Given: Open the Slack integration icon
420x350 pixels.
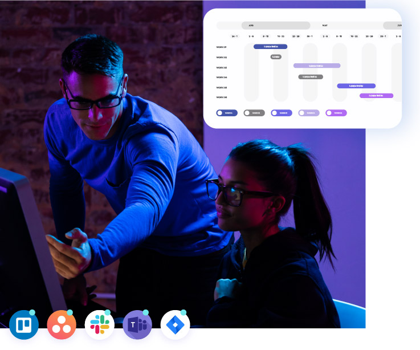Looking at the screenshot, I should pyautogui.click(x=100, y=324).
